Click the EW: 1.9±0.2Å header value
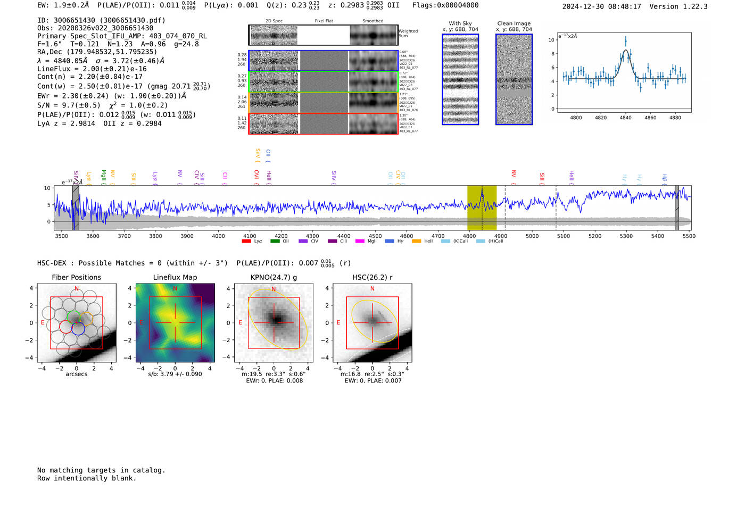Screen dimensions: 745x507 click(63, 5)
